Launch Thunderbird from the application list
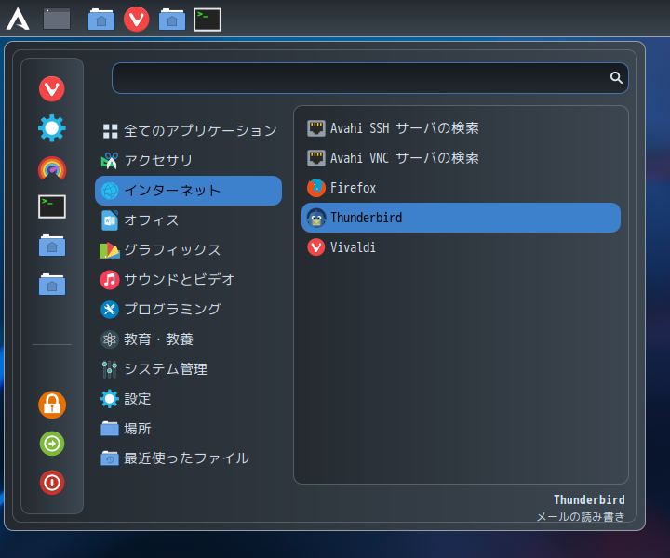Screen dimensions: 670x558 click(461, 218)
